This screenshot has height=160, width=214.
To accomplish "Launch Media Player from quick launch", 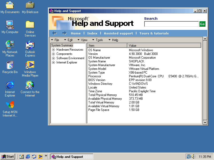I will coord(40,157).
